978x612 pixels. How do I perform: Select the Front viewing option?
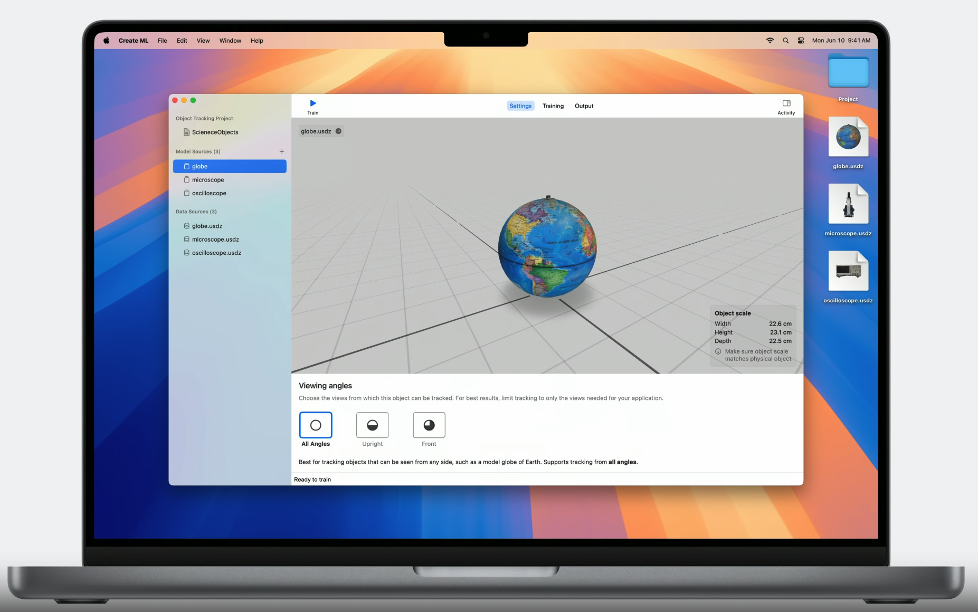pos(429,425)
